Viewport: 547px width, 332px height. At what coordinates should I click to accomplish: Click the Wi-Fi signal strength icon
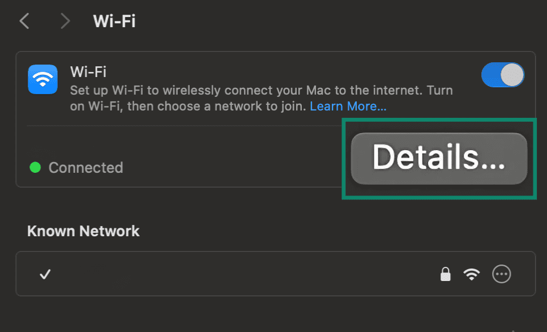(x=472, y=274)
